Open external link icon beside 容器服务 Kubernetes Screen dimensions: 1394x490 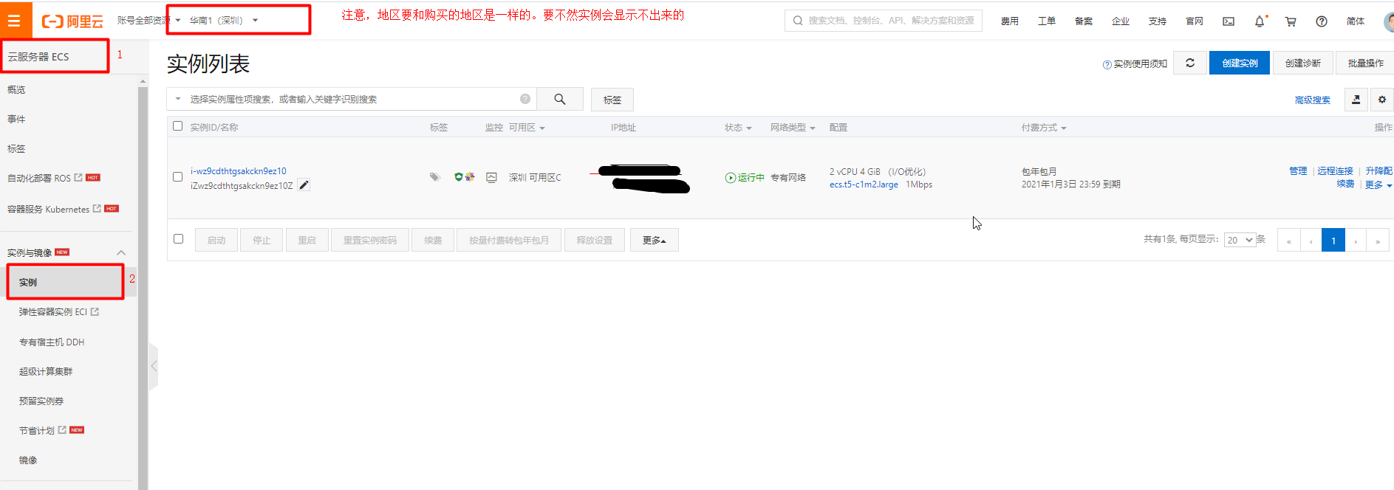97,209
